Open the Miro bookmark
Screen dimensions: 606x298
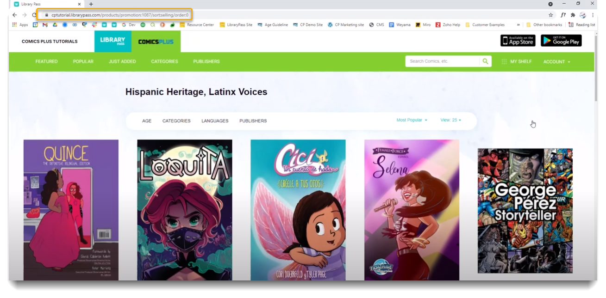[423, 25]
